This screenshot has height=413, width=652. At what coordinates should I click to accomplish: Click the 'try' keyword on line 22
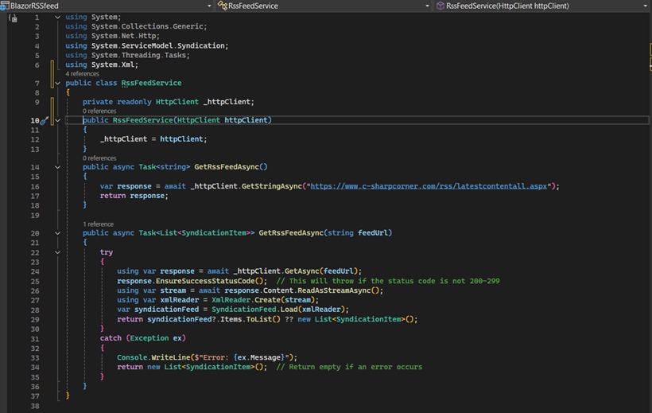(107, 252)
